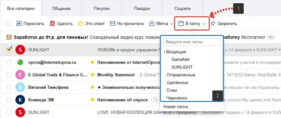Click the Переслать button label
This screenshot has width=281, height=118.
[x=34, y=23]
